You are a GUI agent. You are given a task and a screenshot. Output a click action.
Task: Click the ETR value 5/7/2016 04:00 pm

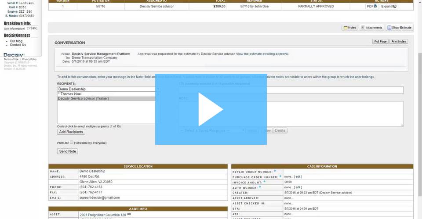coord(301,209)
